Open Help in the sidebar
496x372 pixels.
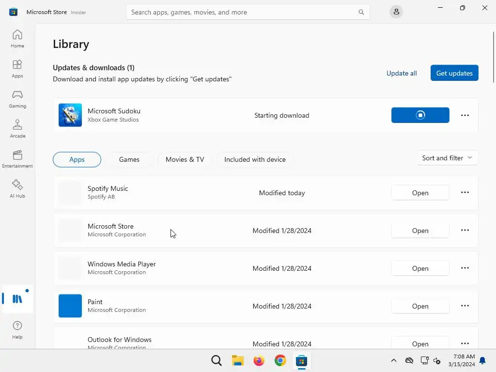[x=17, y=330]
